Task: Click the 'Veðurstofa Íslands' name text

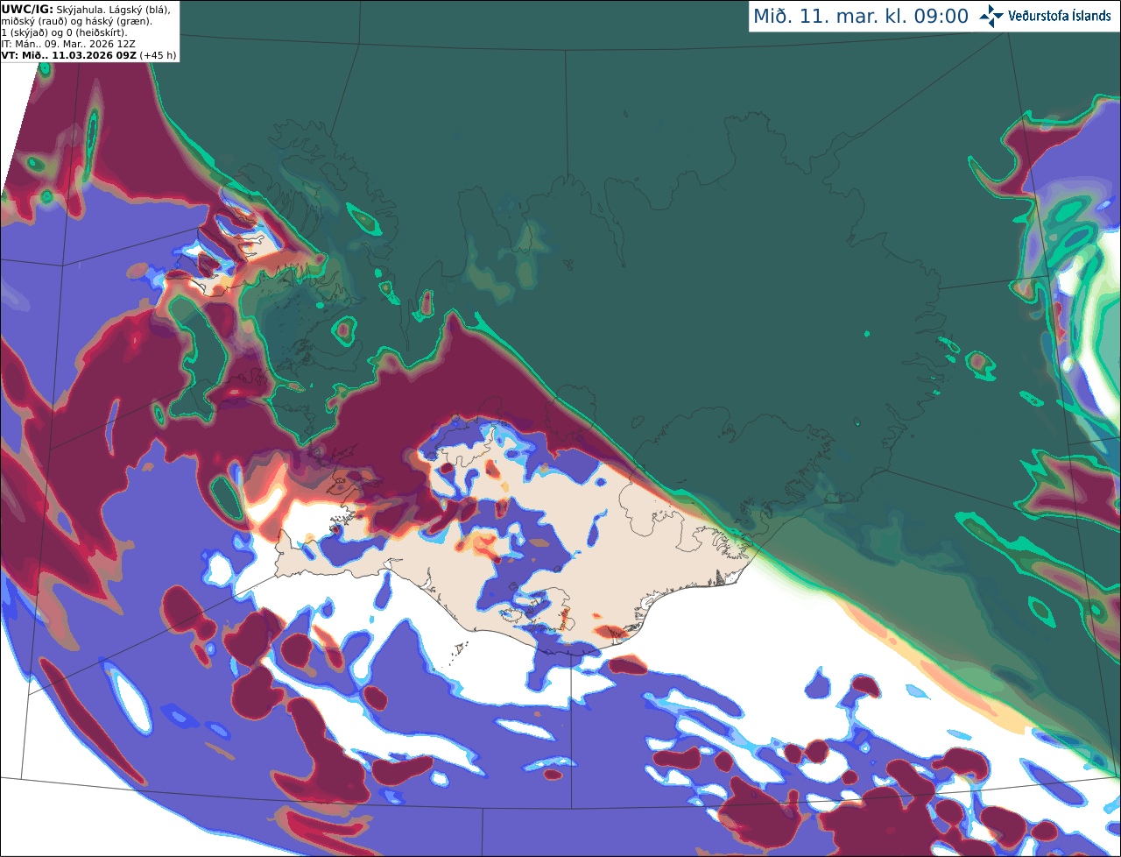Action: pos(1060,16)
